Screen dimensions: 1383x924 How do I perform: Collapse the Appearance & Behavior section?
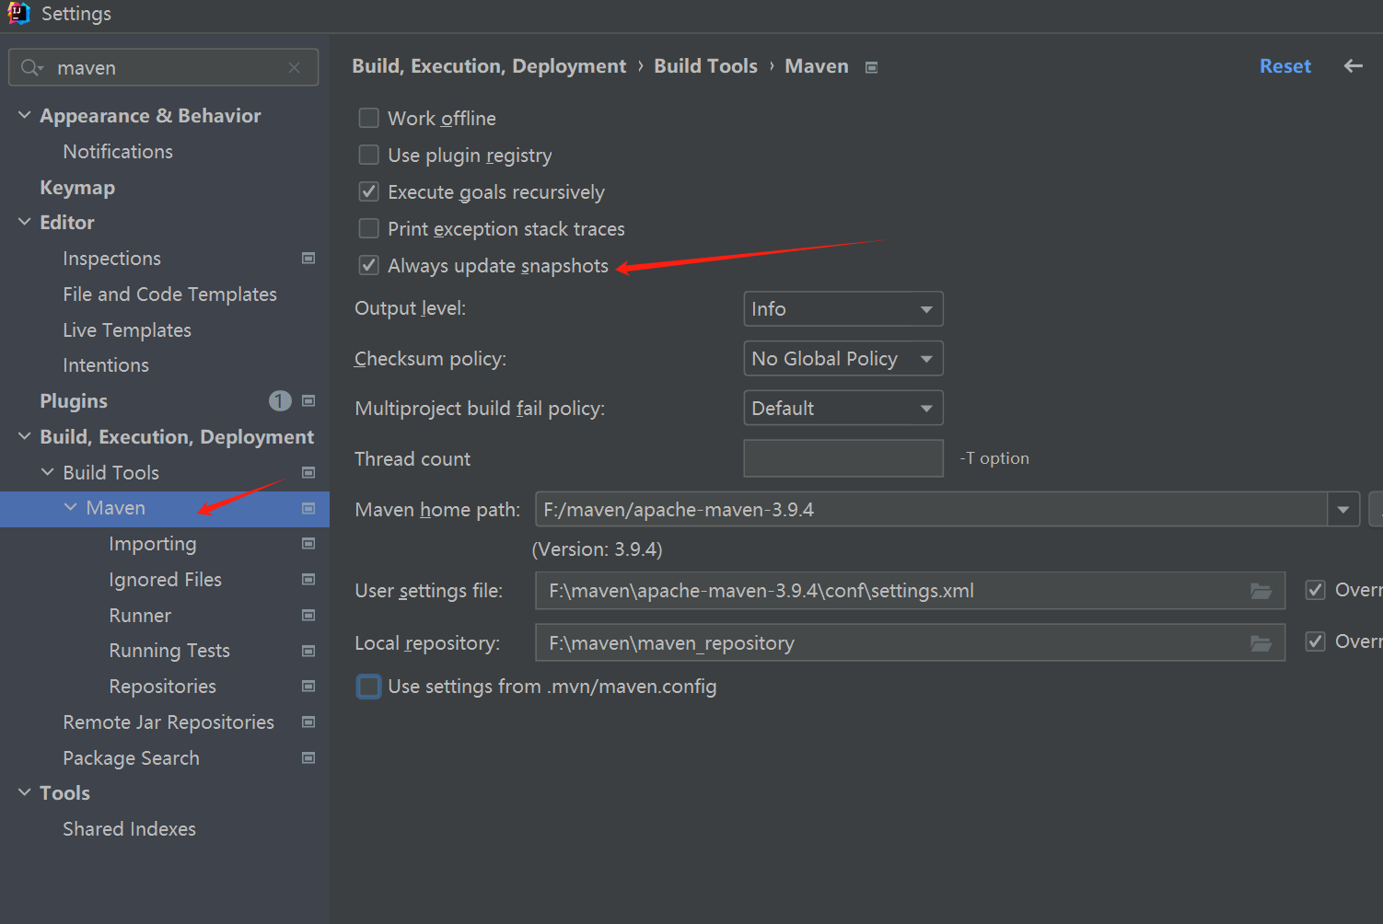[x=25, y=115]
